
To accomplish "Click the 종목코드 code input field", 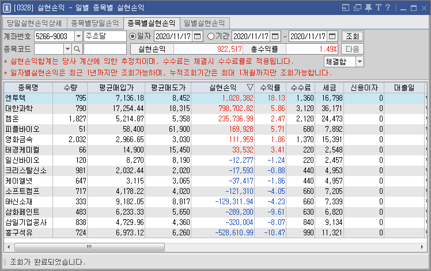I will coord(49,49).
